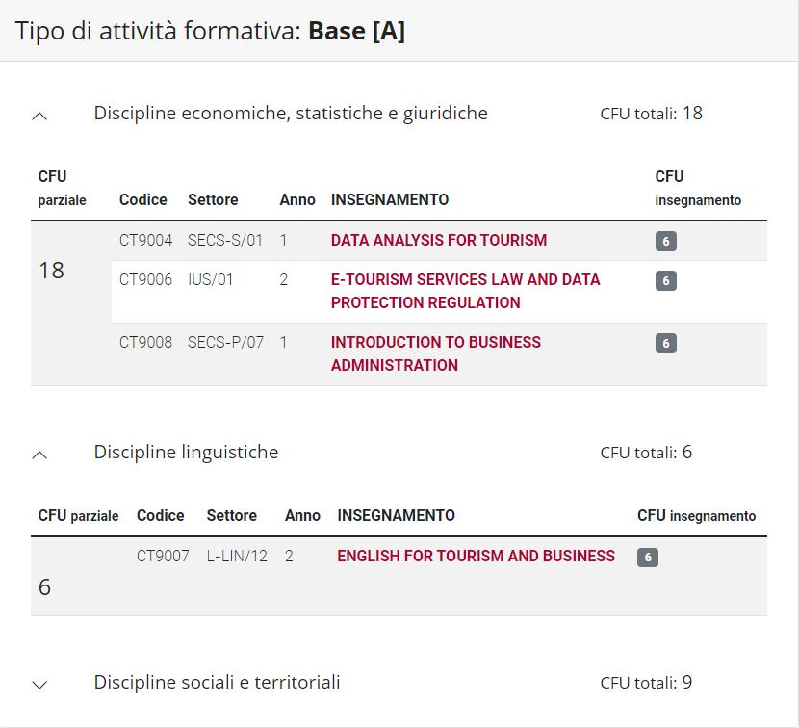Collapse the Discipline economiche section chevron
Screen dimensions: 799x728
[x=39, y=116]
